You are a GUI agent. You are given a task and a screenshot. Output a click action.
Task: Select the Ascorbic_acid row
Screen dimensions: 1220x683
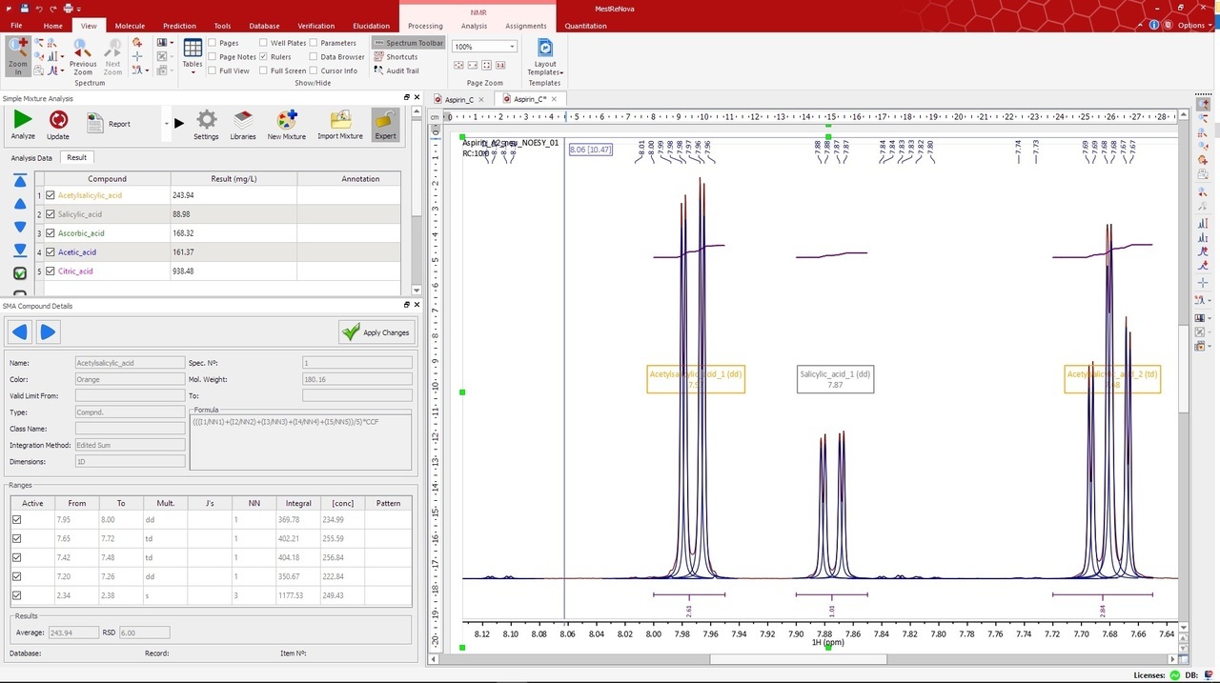tap(217, 233)
